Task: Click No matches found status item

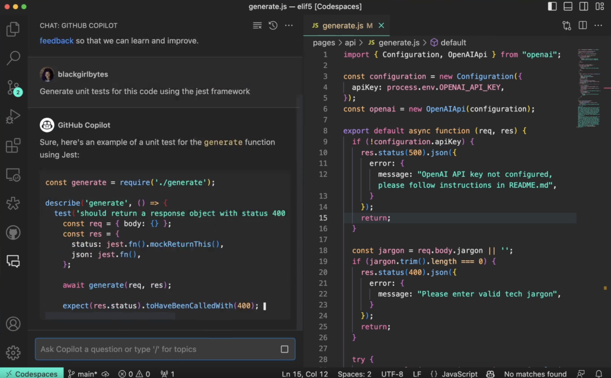Action: pos(535,374)
